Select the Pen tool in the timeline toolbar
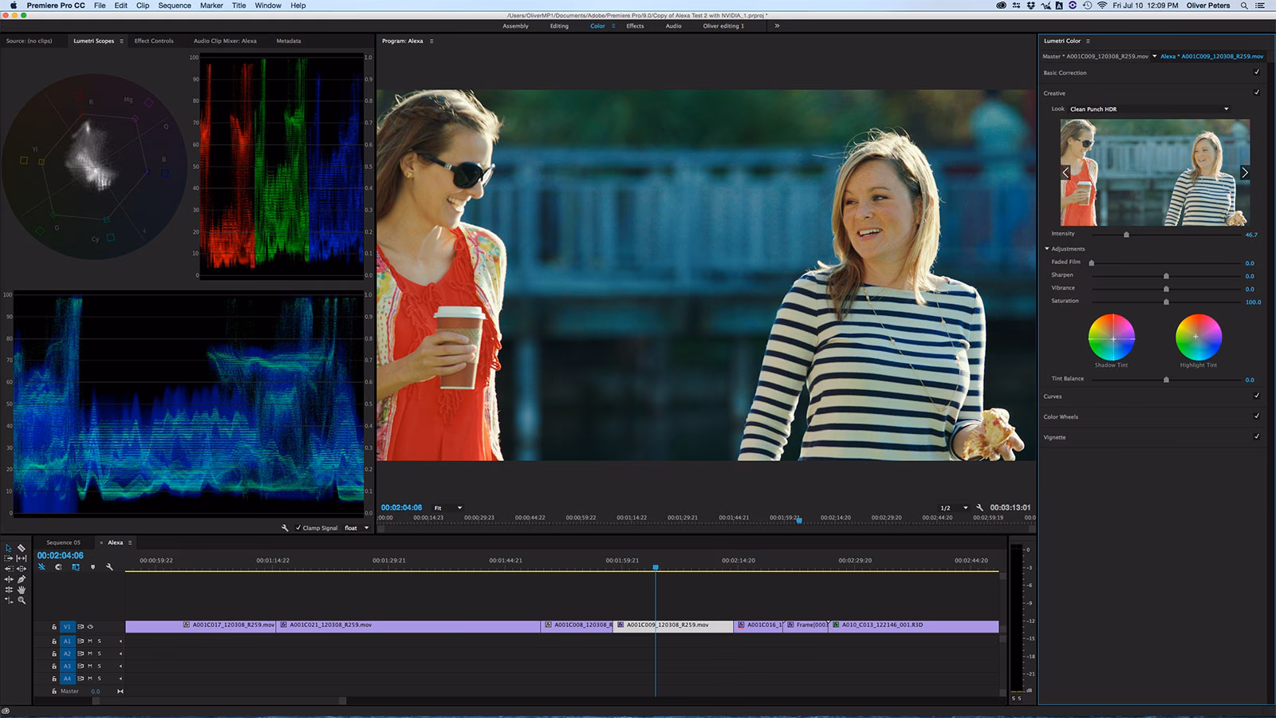Image resolution: width=1276 pixels, height=718 pixels. [21, 579]
